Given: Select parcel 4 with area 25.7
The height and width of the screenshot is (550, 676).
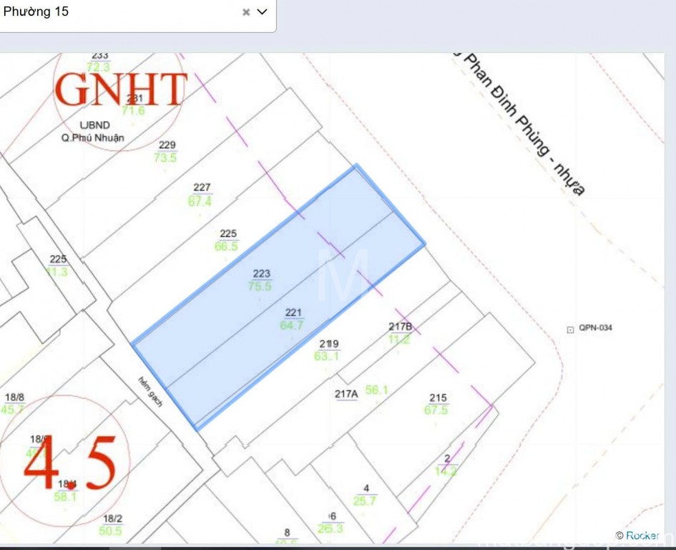Looking at the screenshot, I should [x=365, y=495].
